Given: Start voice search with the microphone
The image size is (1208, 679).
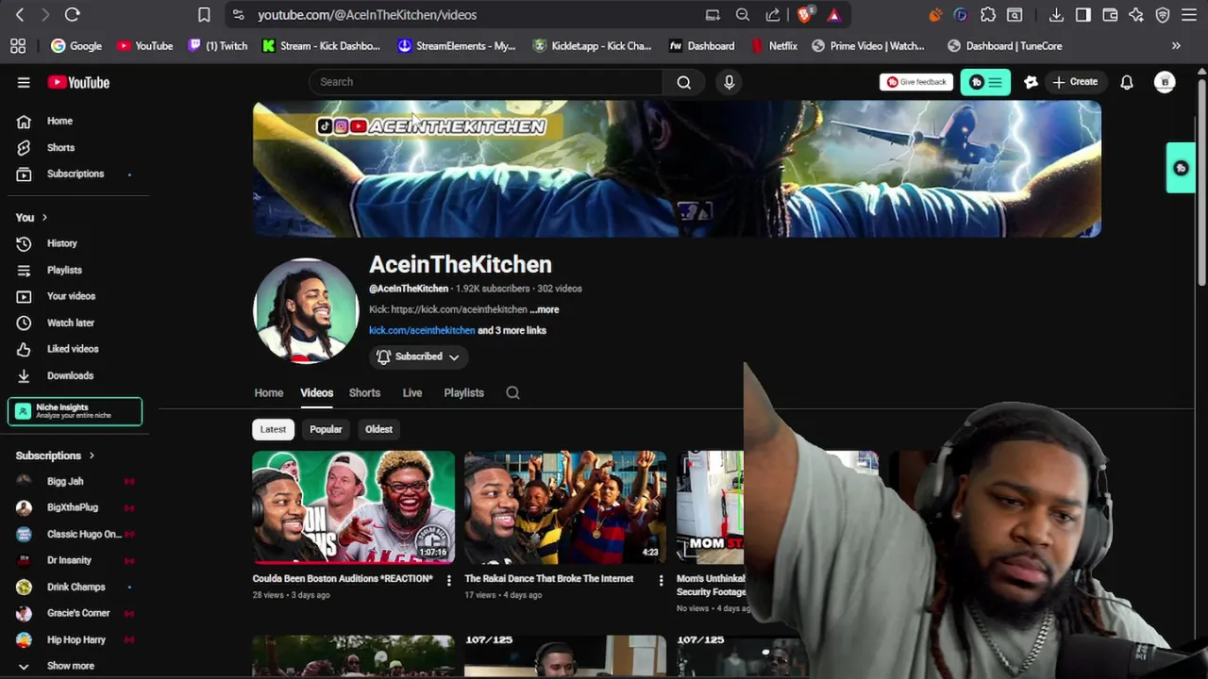Looking at the screenshot, I should (x=729, y=82).
